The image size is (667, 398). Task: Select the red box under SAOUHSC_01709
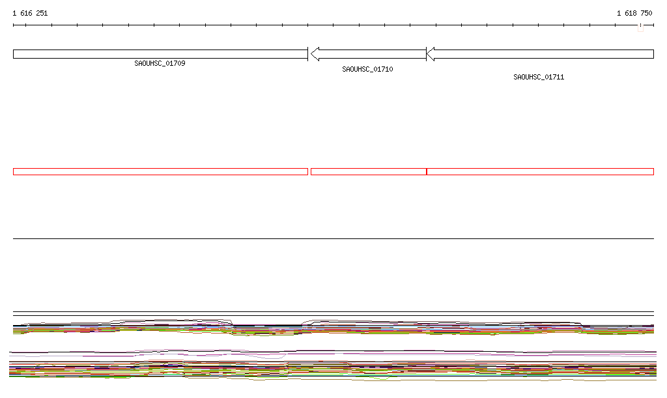coord(160,172)
